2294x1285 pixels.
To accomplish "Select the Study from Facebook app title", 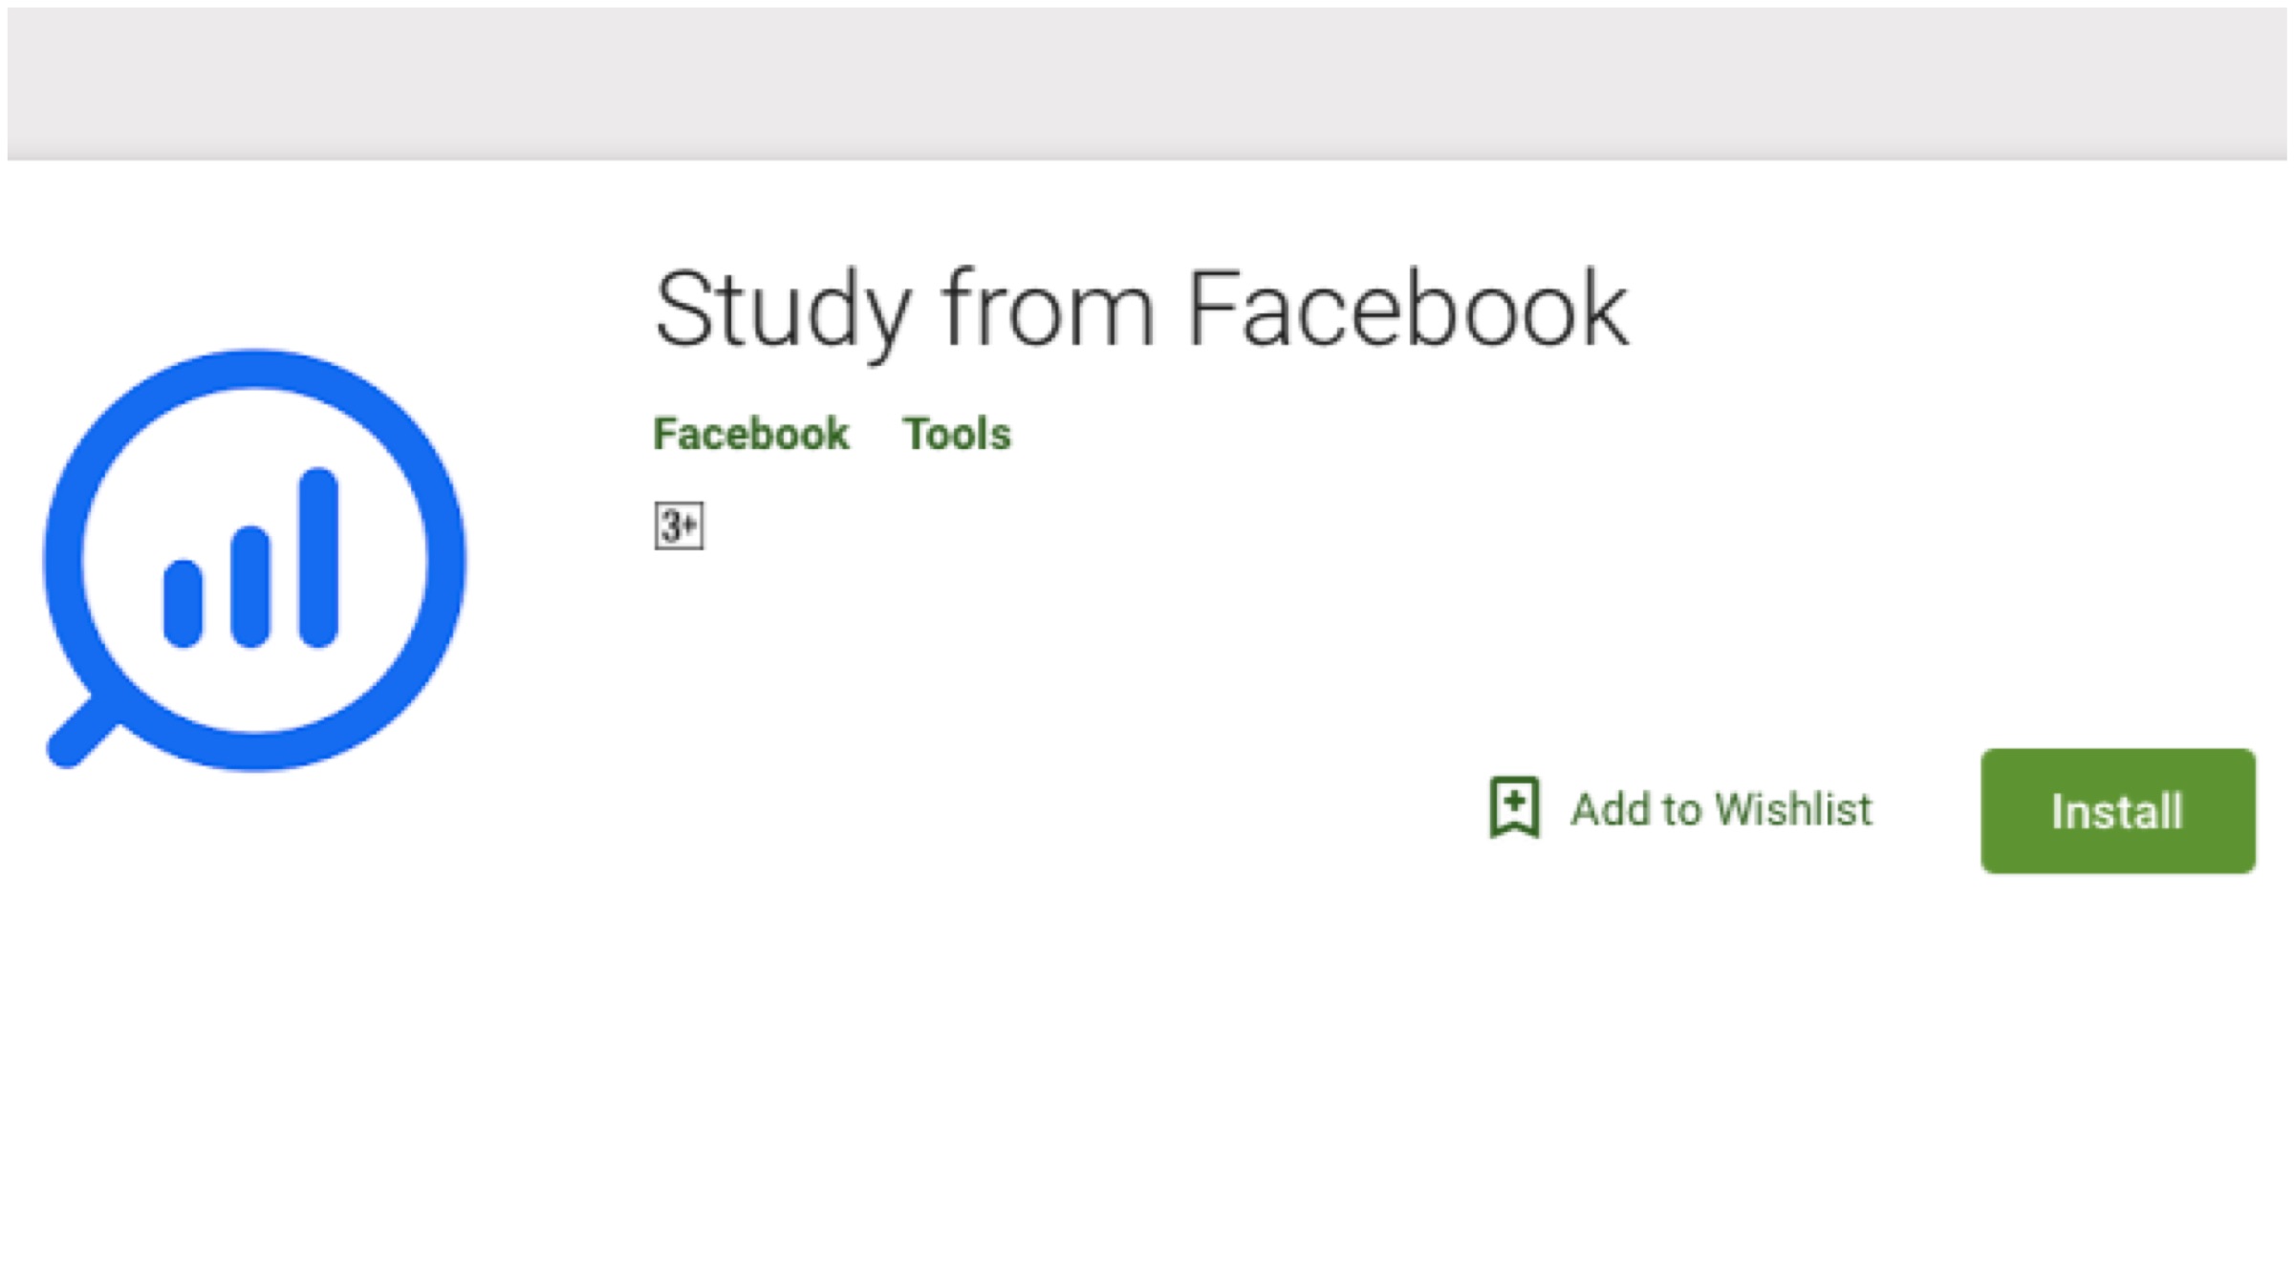I will (x=1141, y=311).
